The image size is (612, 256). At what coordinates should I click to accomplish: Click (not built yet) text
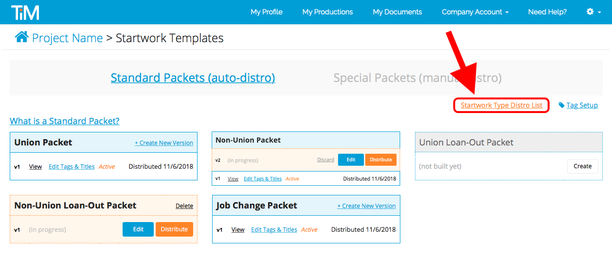tap(440, 166)
